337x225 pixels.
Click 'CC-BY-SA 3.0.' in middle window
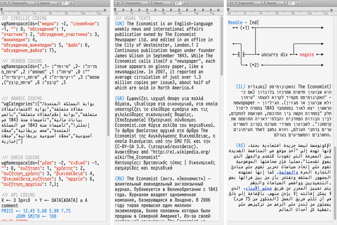[x=130, y=147]
